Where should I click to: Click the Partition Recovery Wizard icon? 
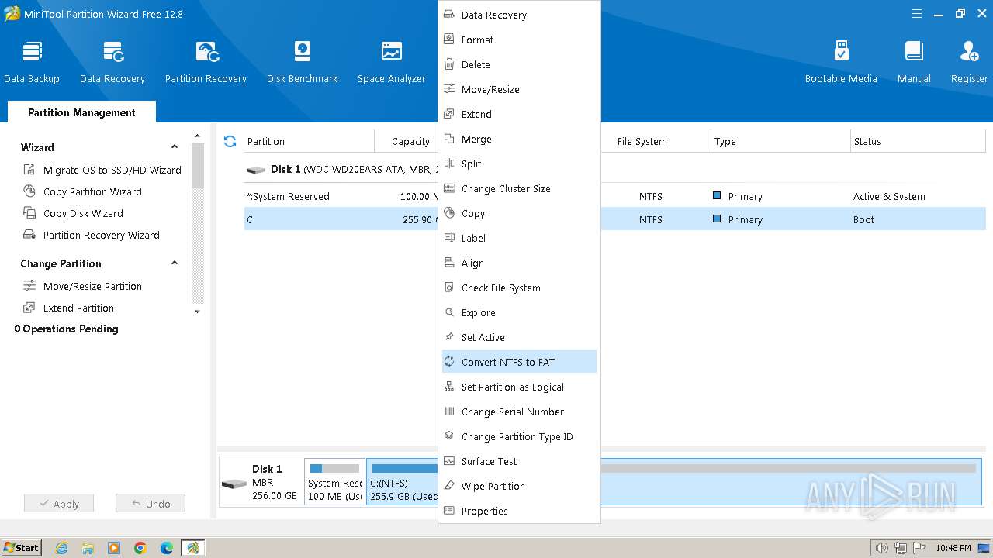tap(29, 235)
